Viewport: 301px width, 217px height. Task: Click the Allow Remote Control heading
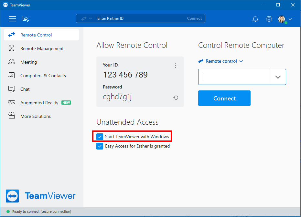pos(132,45)
